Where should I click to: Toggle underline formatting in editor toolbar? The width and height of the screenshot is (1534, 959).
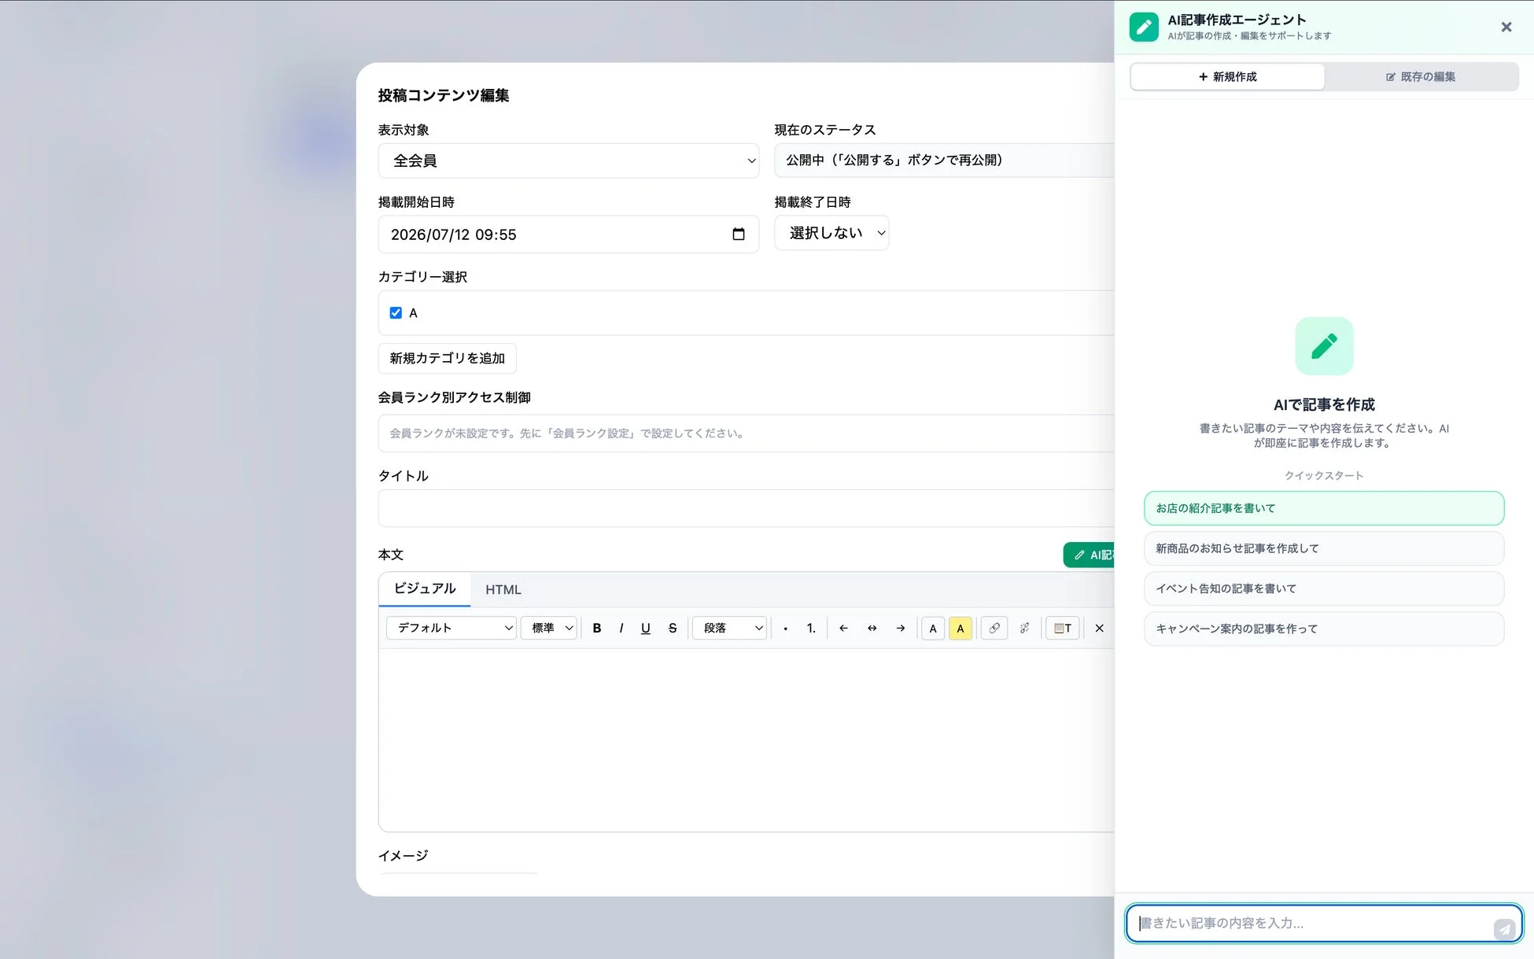(646, 628)
